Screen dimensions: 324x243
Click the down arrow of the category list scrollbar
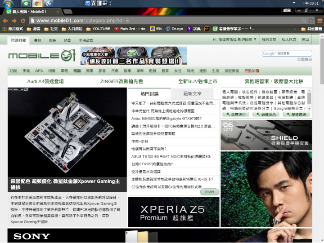coord(309,109)
